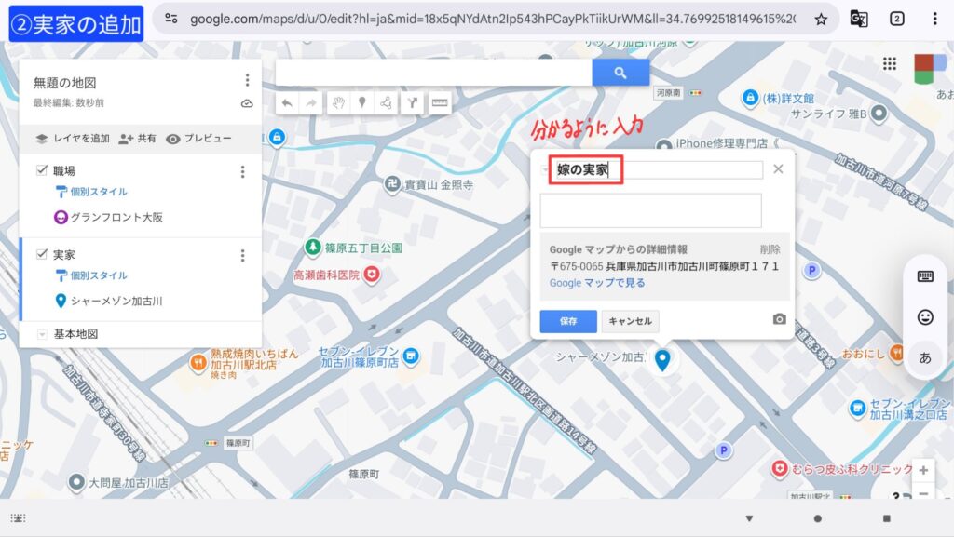Viewport: 954px width, 537px height.
Task: Select the draw line tool
Action: point(386,103)
